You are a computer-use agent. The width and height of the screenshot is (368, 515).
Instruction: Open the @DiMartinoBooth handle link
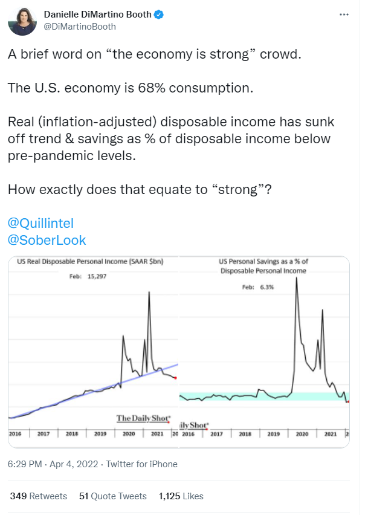pos(80,27)
